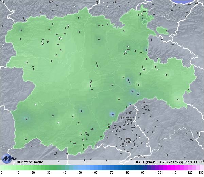The width and height of the screenshot is (204, 177).
Task: Click the legend value 90
Action: click(143, 173)
